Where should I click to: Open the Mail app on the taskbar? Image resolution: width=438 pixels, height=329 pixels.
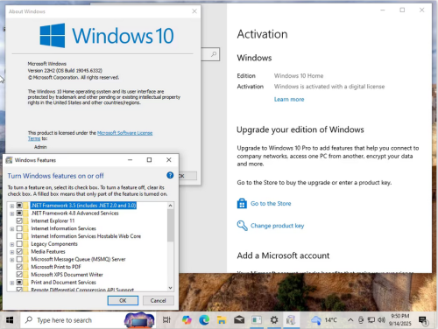239,320
